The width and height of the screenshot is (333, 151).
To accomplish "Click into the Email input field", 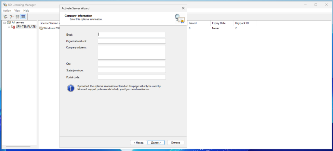I will point(131,34).
